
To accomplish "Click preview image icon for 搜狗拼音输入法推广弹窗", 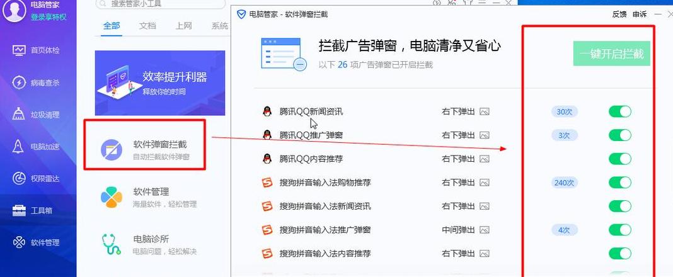I will coord(485,230).
